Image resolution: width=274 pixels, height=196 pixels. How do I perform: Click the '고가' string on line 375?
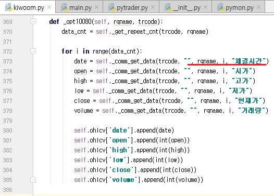(242, 81)
